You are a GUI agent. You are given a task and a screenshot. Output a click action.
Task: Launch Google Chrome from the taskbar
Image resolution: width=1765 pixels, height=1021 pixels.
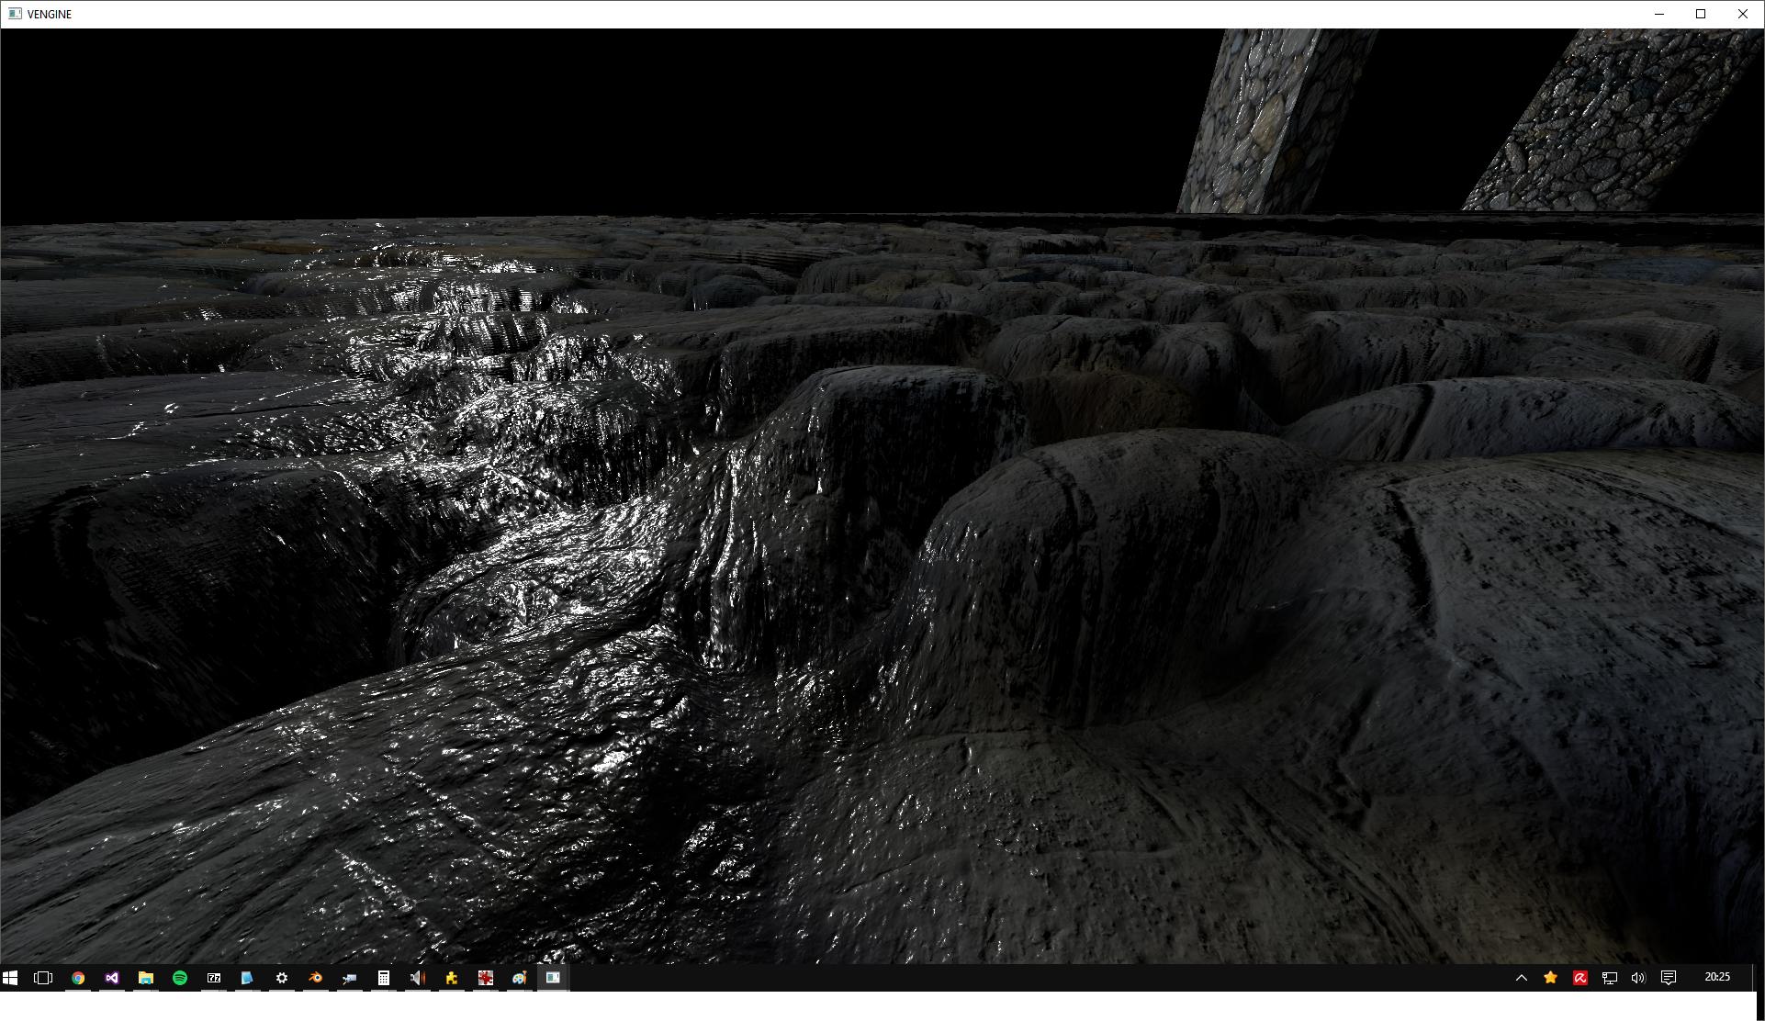tap(78, 978)
